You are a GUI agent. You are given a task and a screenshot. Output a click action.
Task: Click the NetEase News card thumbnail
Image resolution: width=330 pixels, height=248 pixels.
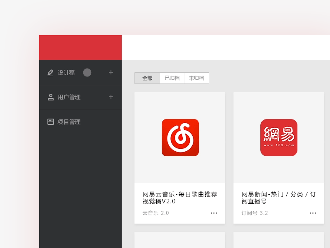click(278, 137)
